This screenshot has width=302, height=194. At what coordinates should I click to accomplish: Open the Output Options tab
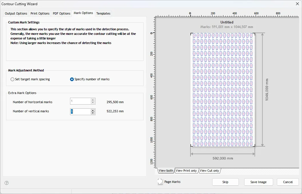coord(16,13)
